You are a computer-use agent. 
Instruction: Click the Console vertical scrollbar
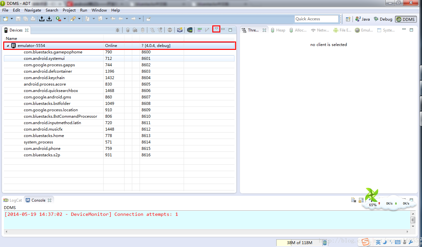[x=413, y=220]
